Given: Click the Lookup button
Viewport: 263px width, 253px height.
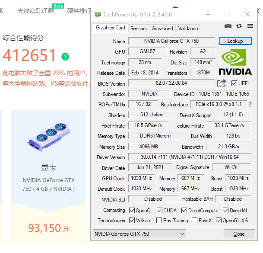Looking at the screenshot, I should tap(235, 41).
